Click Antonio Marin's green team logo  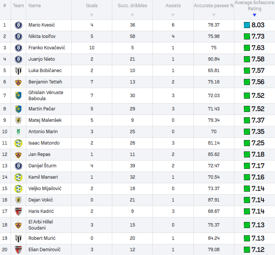pos(18,132)
